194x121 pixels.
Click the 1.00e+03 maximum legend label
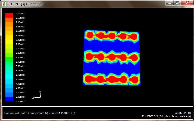click(x=20, y=14)
